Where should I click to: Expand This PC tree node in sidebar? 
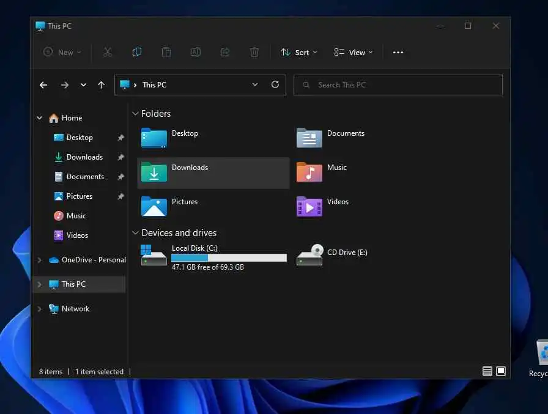40,284
